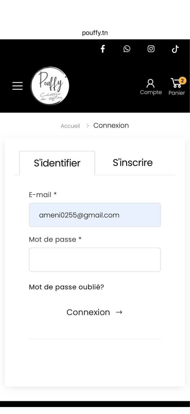
Task: Open the Compte user icon
Action: pos(151,87)
